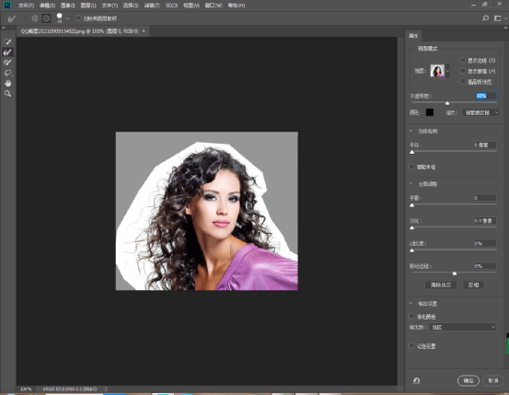
Task: Select the Lasso tool
Action: pos(7,73)
